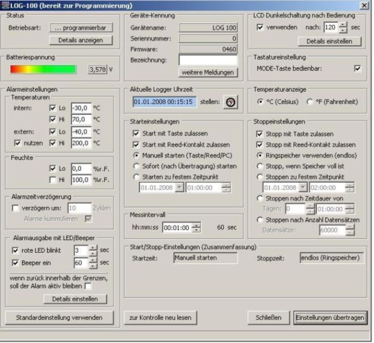Select 'Stoppen zu festem Zeitpunkt' option
The width and height of the screenshot is (374, 343).
260,177
